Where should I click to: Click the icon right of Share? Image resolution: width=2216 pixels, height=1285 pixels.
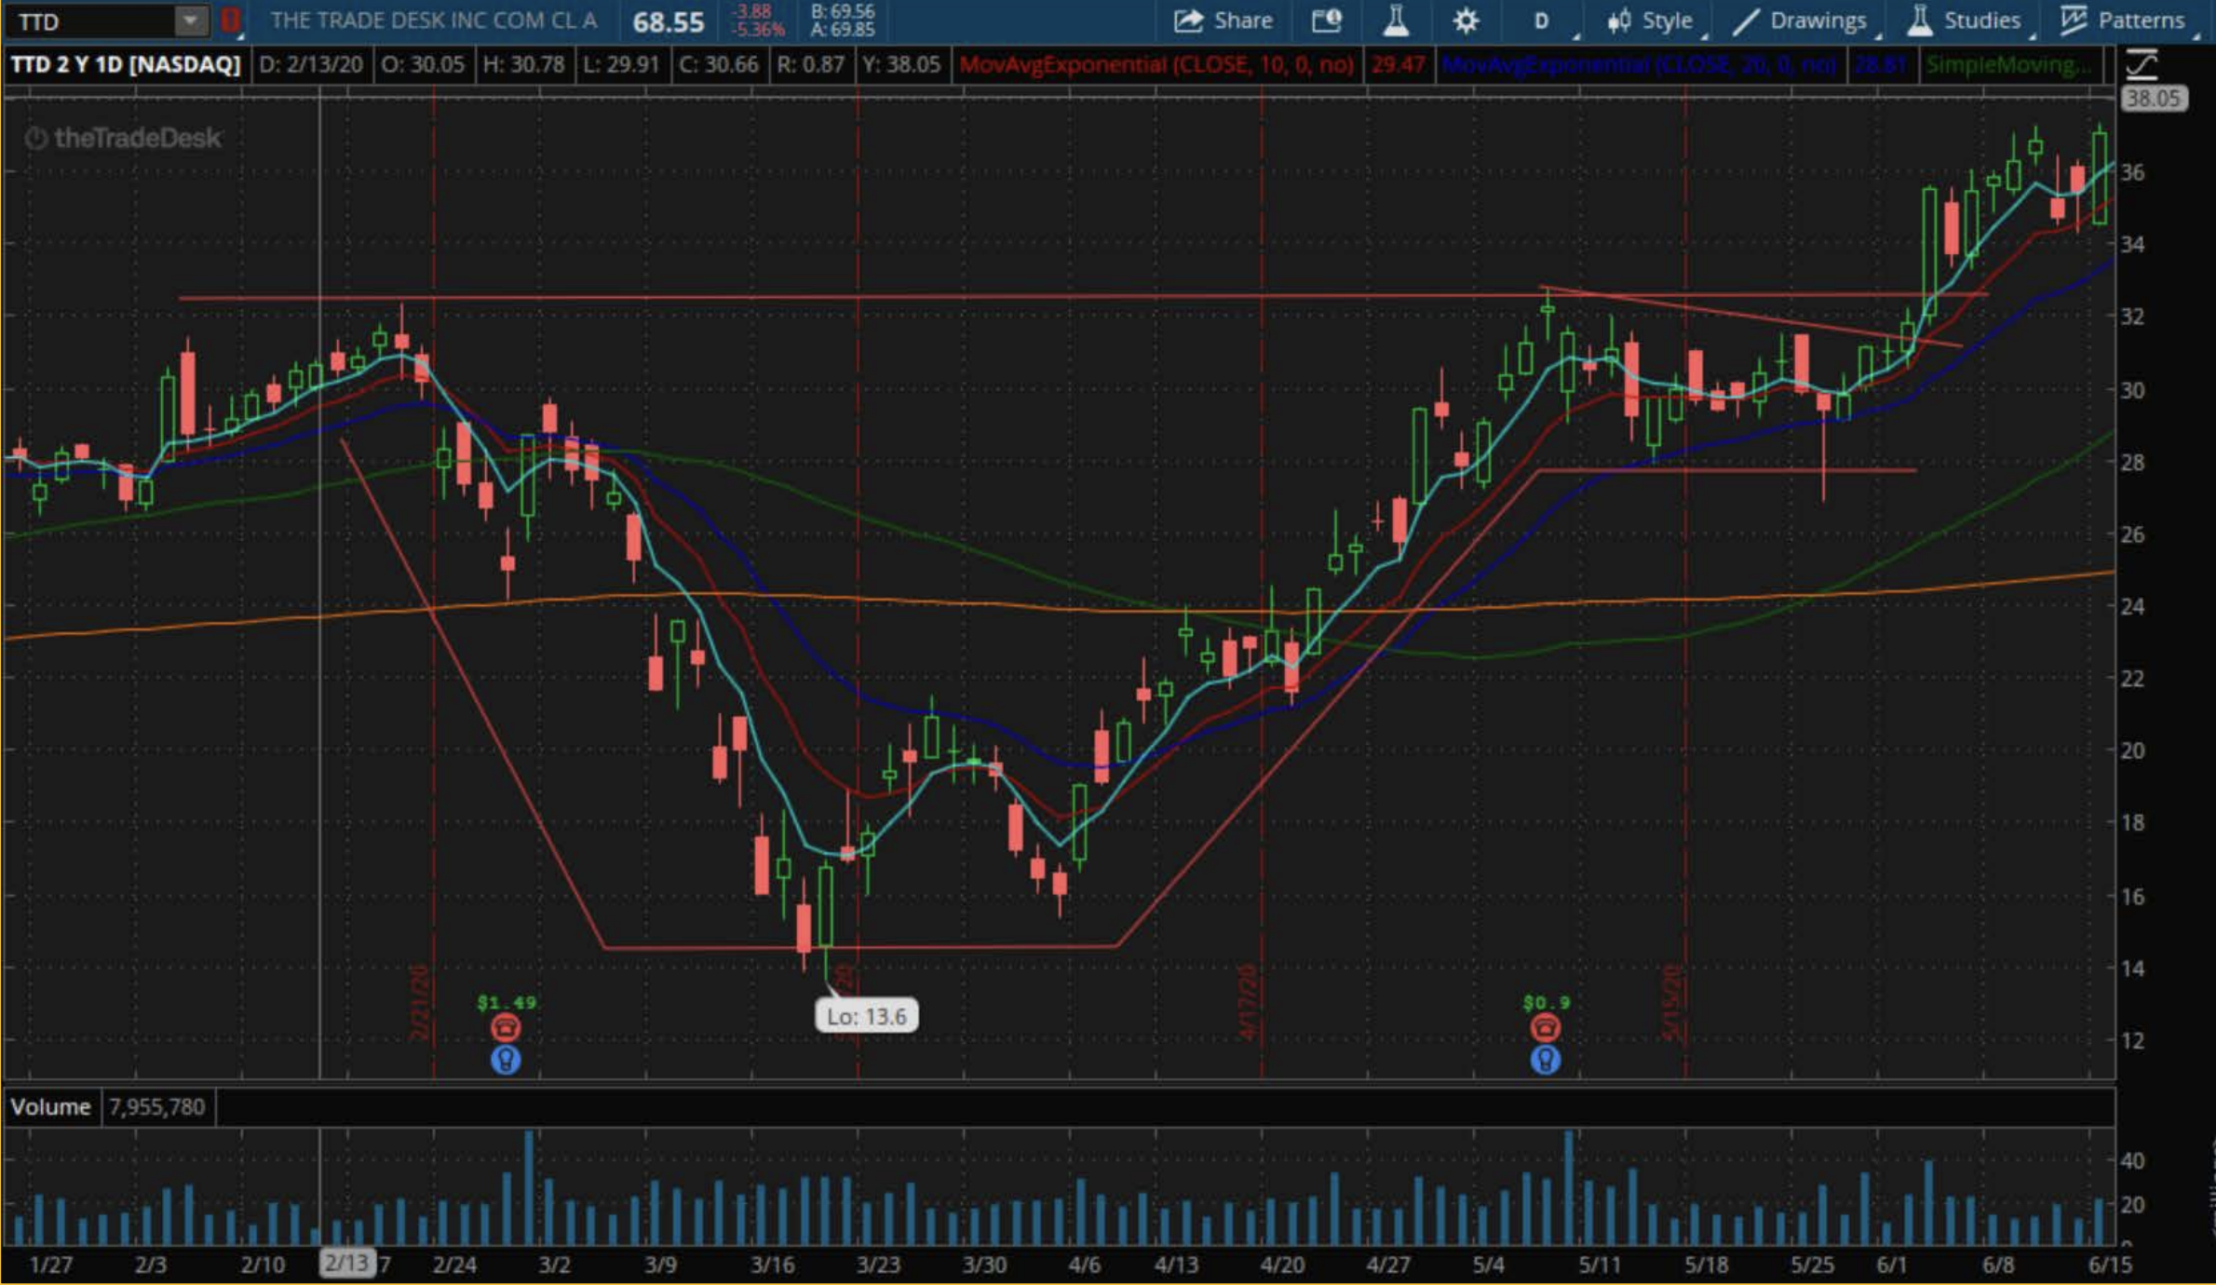click(1326, 20)
